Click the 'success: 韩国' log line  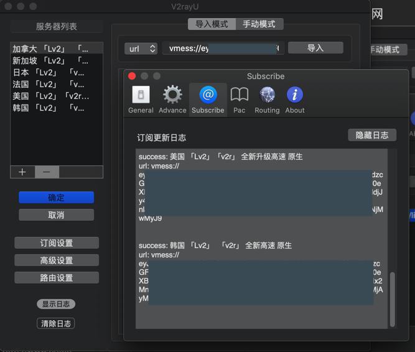pos(215,246)
